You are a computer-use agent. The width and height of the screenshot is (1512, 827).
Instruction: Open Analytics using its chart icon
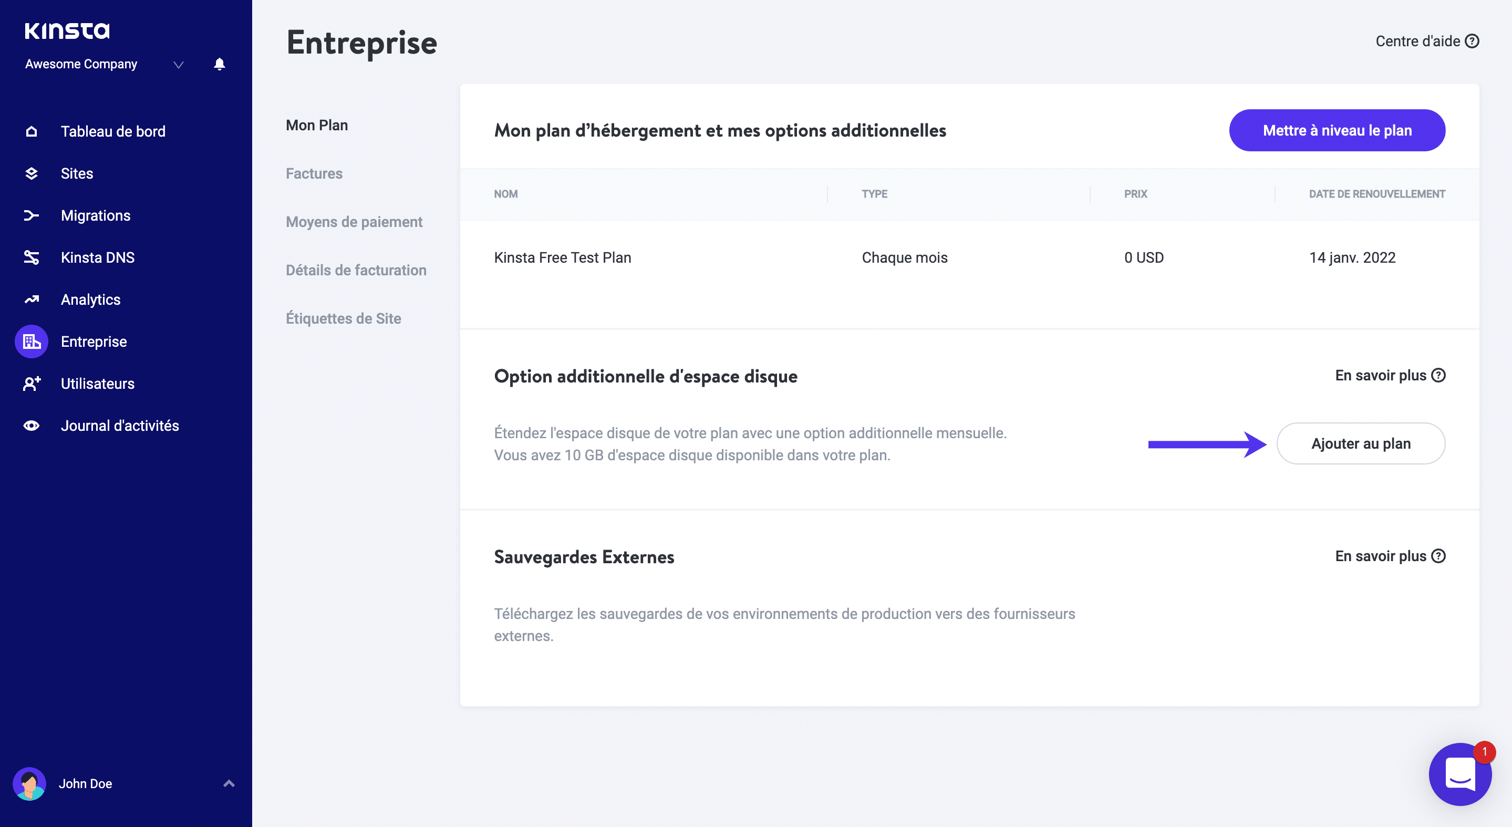click(x=31, y=299)
